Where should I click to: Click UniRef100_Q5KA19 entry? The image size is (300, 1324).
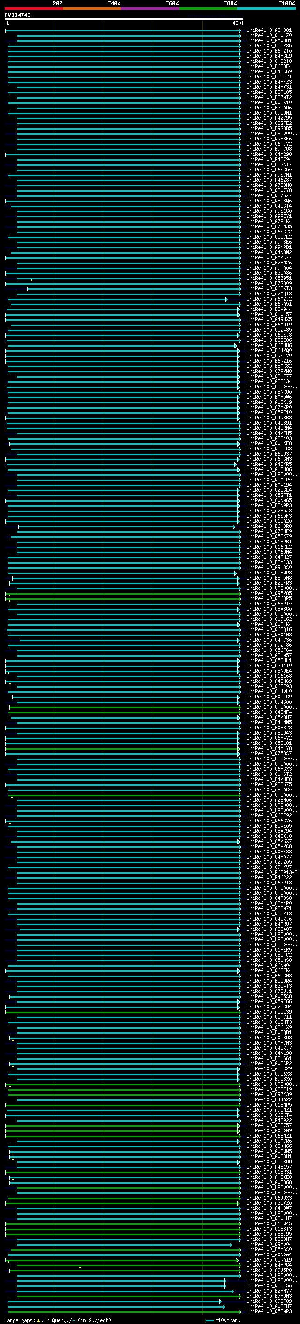point(269,1260)
